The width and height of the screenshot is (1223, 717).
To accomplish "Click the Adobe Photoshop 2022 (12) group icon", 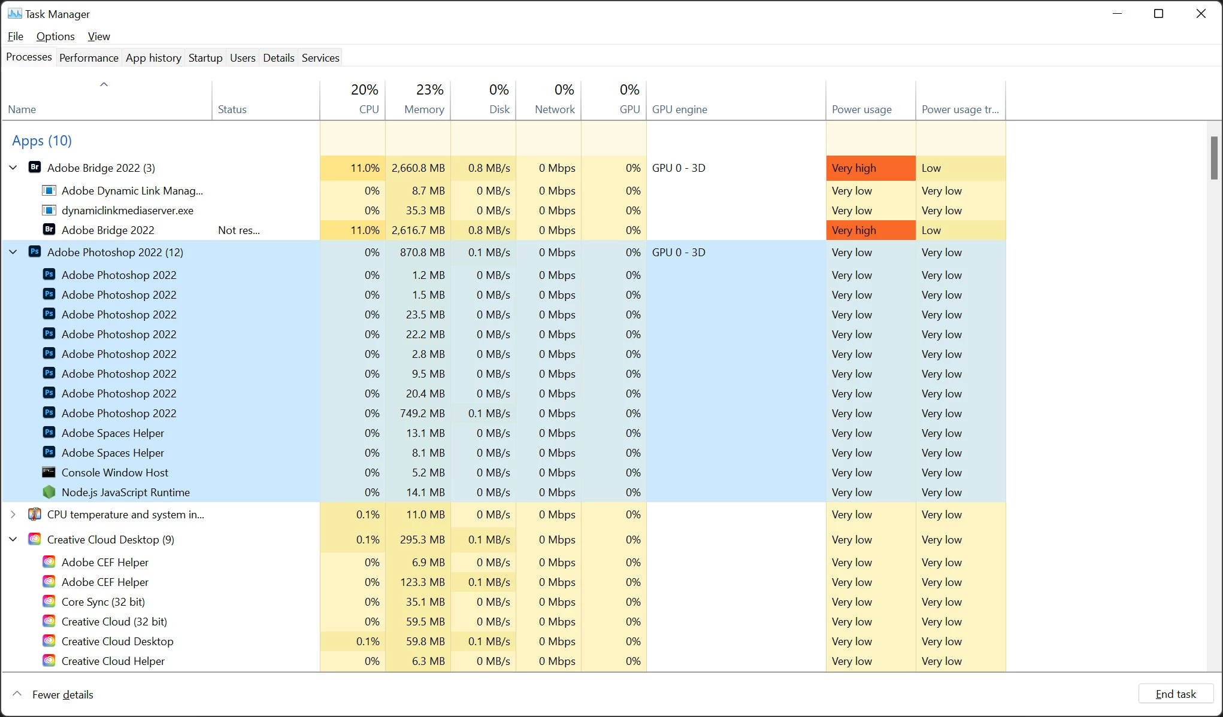I will [x=35, y=252].
